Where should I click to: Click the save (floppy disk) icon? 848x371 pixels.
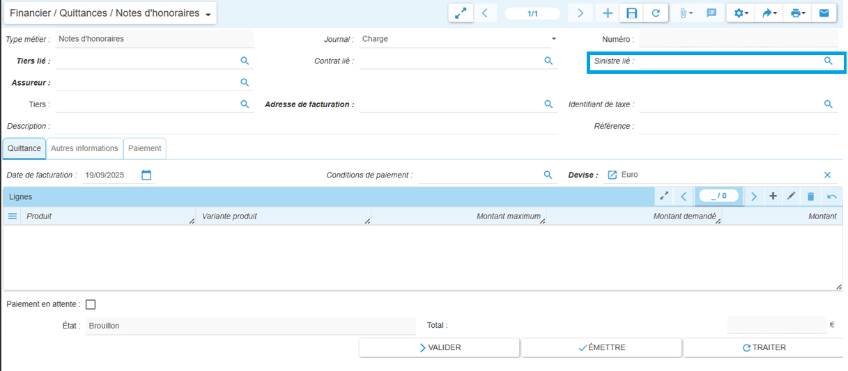(632, 13)
